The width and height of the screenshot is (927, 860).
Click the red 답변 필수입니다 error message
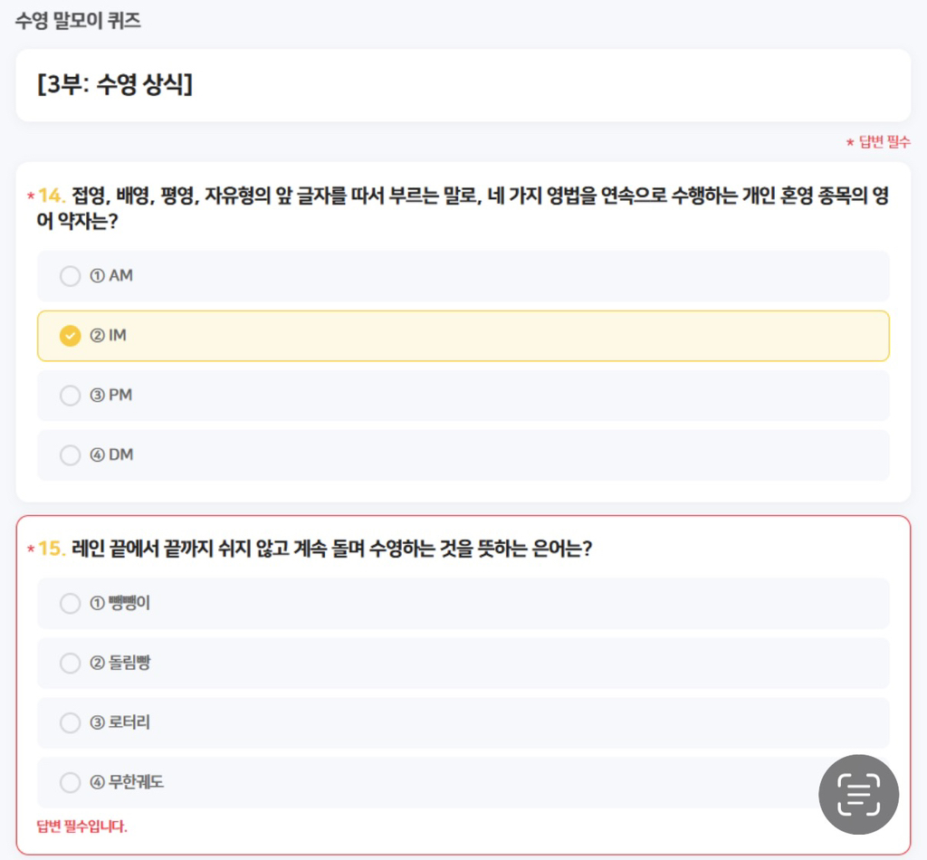pos(82,827)
